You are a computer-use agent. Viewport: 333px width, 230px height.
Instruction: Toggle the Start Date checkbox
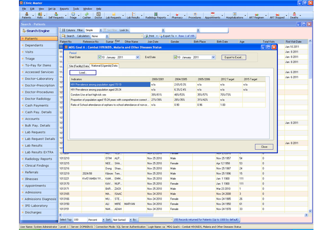tap(100, 57)
